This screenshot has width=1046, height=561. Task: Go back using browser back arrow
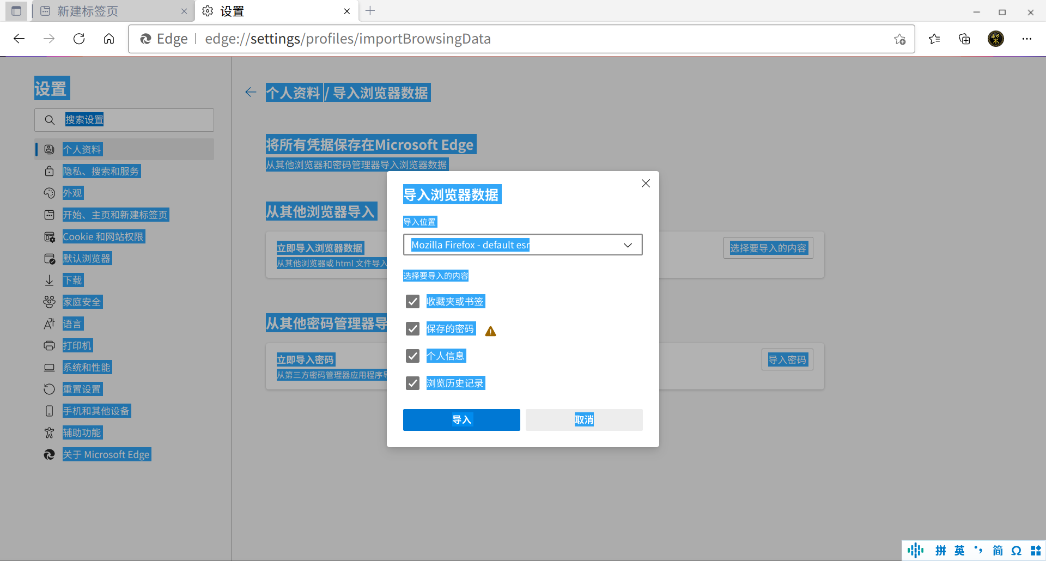pyautogui.click(x=19, y=39)
